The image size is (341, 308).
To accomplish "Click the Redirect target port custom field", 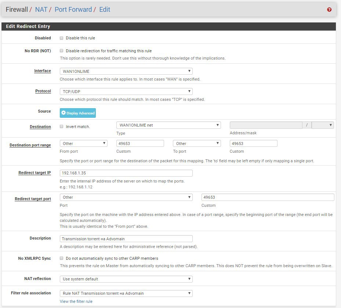I will tap(268, 197).
